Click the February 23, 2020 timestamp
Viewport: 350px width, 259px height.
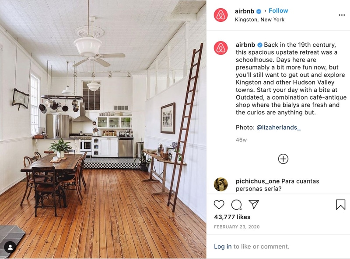click(237, 227)
